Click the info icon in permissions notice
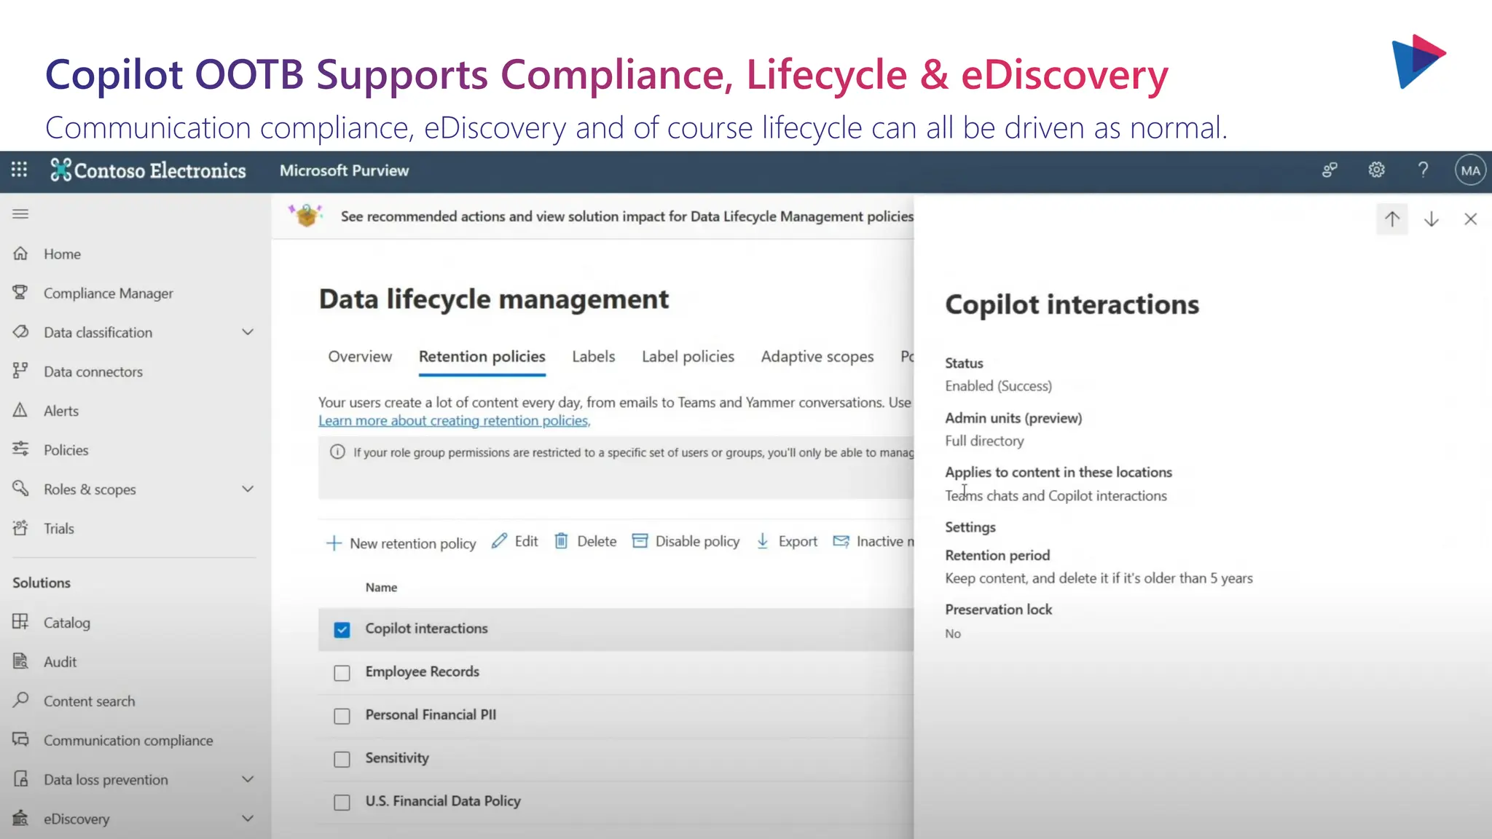Image resolution: width=1492 pixels, height=839 pixels. [x=337, y=452]
